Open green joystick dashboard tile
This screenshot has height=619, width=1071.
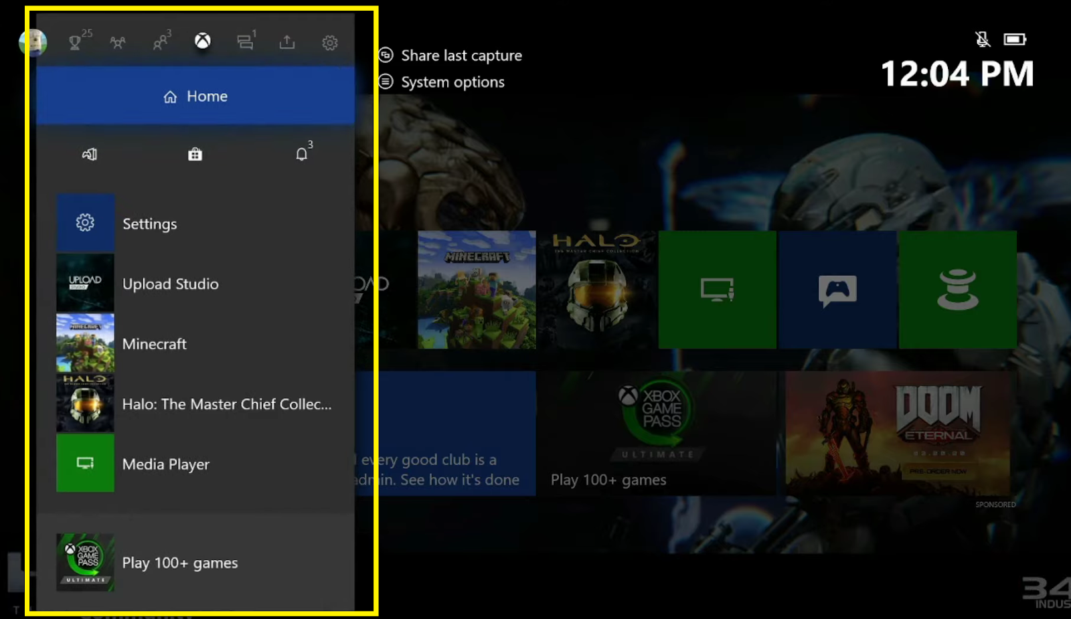(x=958, y=290)
